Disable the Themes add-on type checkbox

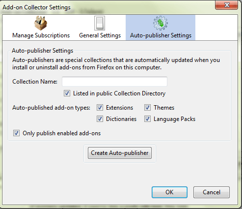tap(147, 108)
